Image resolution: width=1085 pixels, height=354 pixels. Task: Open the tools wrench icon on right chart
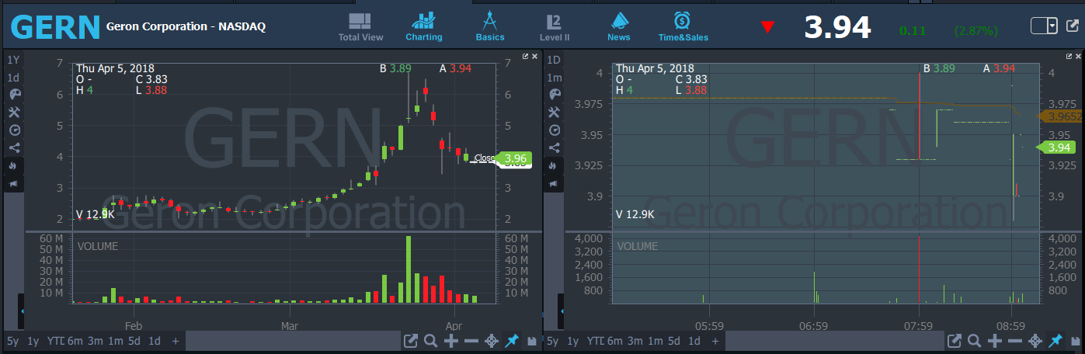pos(554,113)
